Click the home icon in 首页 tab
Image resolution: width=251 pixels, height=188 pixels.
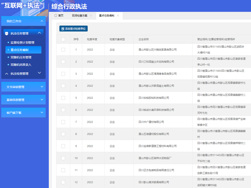point(56,15)
